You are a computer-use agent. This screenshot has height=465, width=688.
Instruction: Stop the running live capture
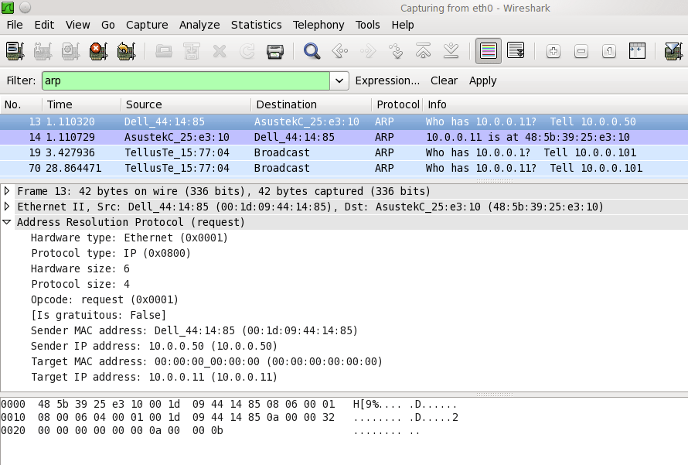coord(98,51)
